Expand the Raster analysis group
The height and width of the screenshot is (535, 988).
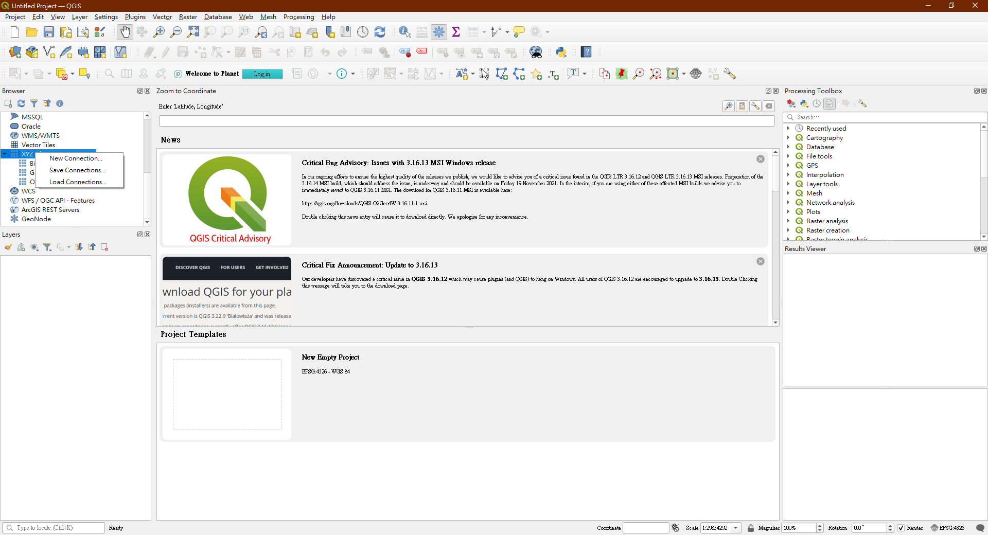788,221
